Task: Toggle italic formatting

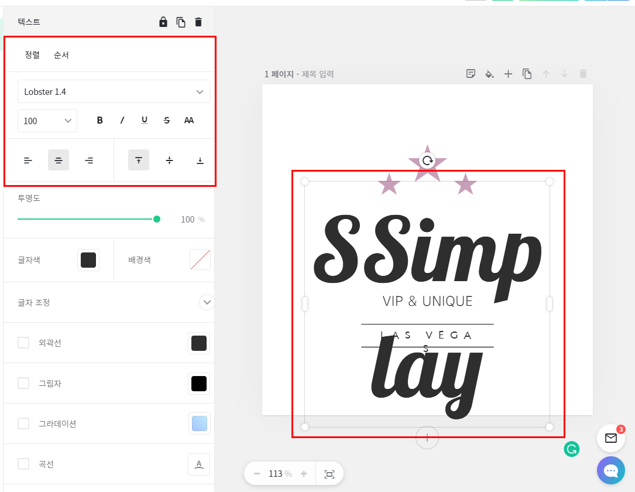Action: tap(122, 121)
